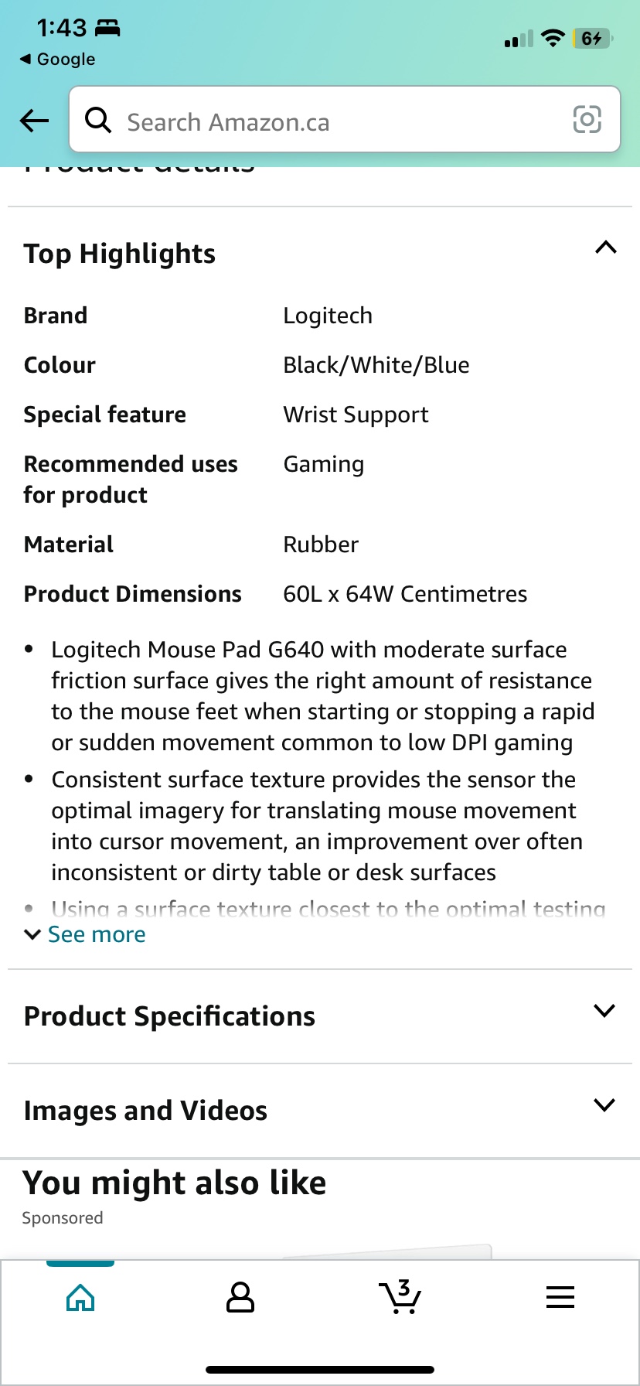Select the Brand value Logitech
The width and height of the screenshot is (640, 1386).
[x=328, y=315]
